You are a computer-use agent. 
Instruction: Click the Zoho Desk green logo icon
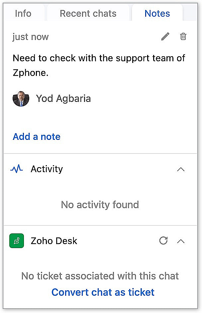17,241
